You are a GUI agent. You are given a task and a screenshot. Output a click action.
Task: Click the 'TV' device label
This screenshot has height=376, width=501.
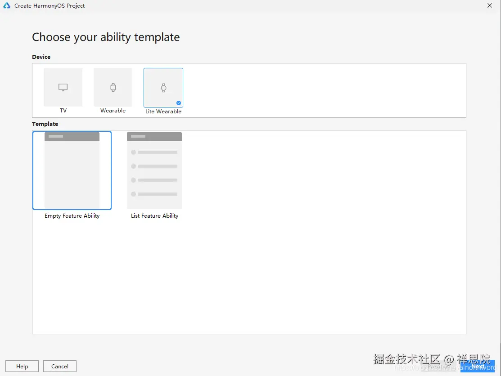[x=63, y=111]
